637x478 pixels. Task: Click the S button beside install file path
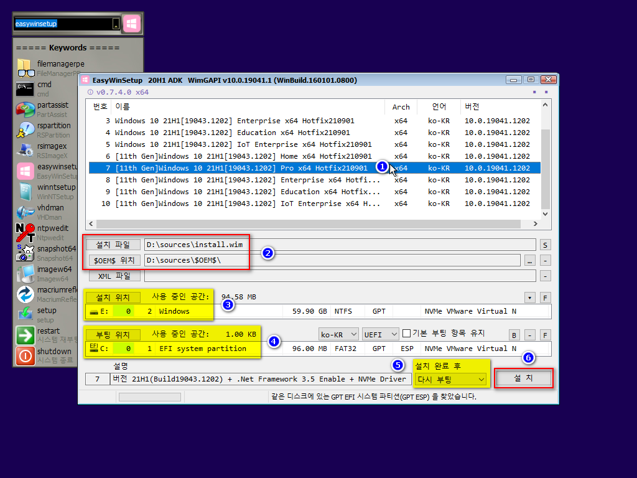point(545,245)
